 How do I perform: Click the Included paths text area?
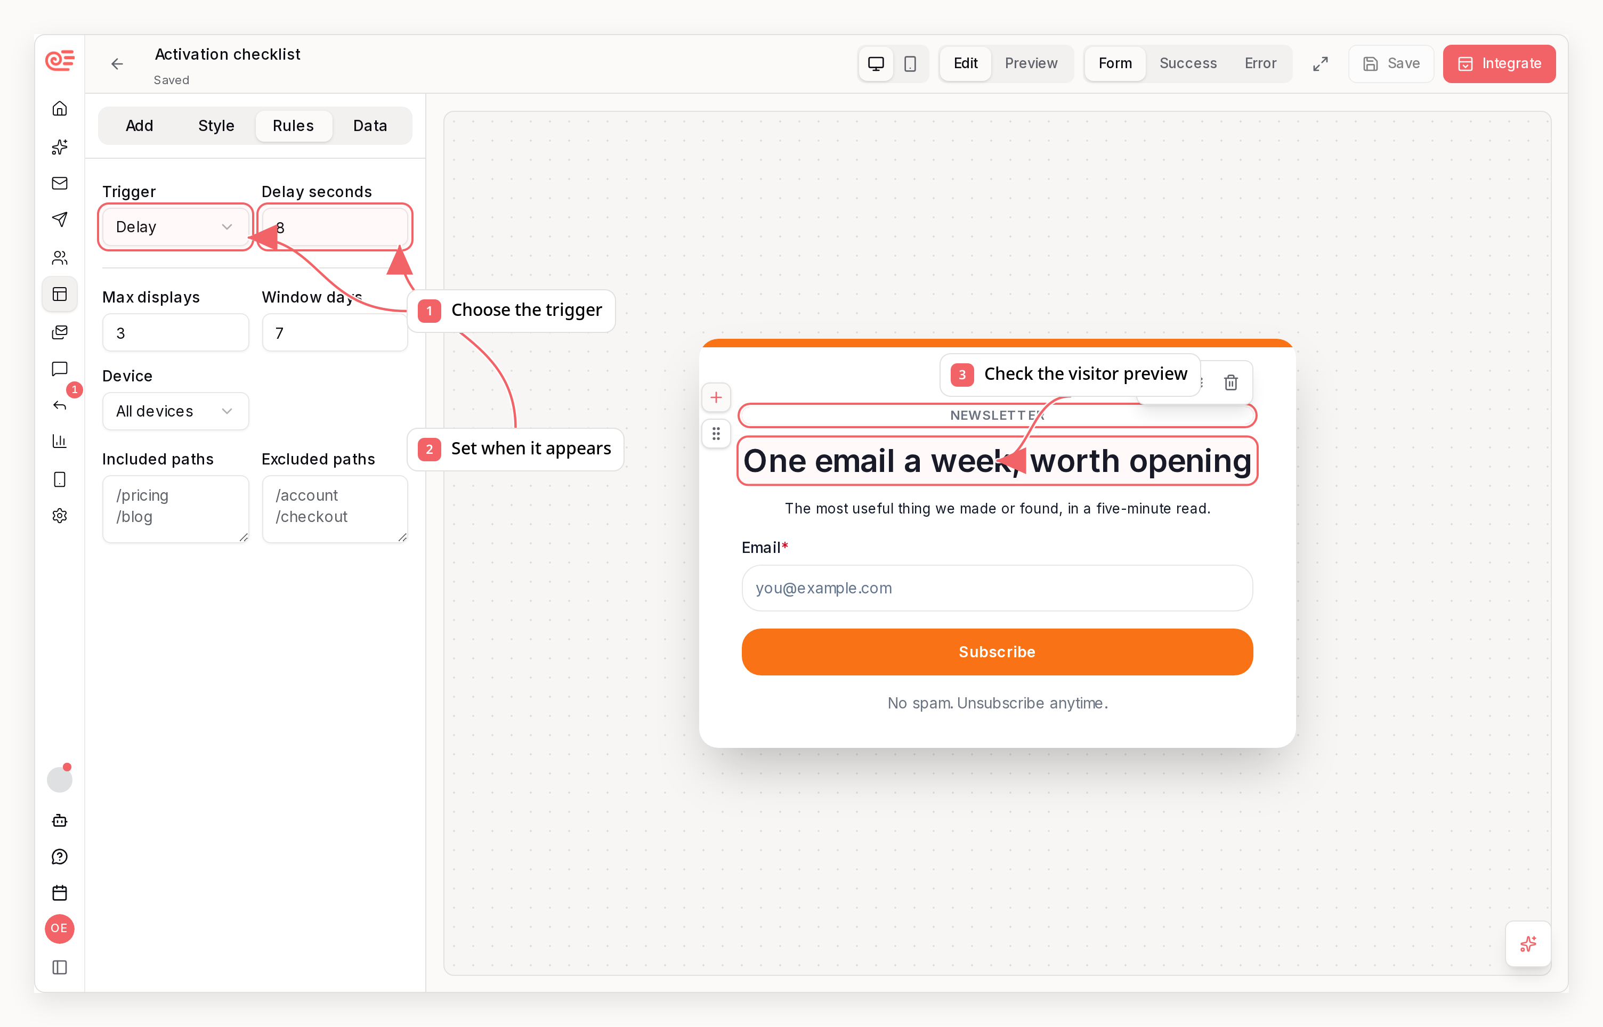point(175,509)
